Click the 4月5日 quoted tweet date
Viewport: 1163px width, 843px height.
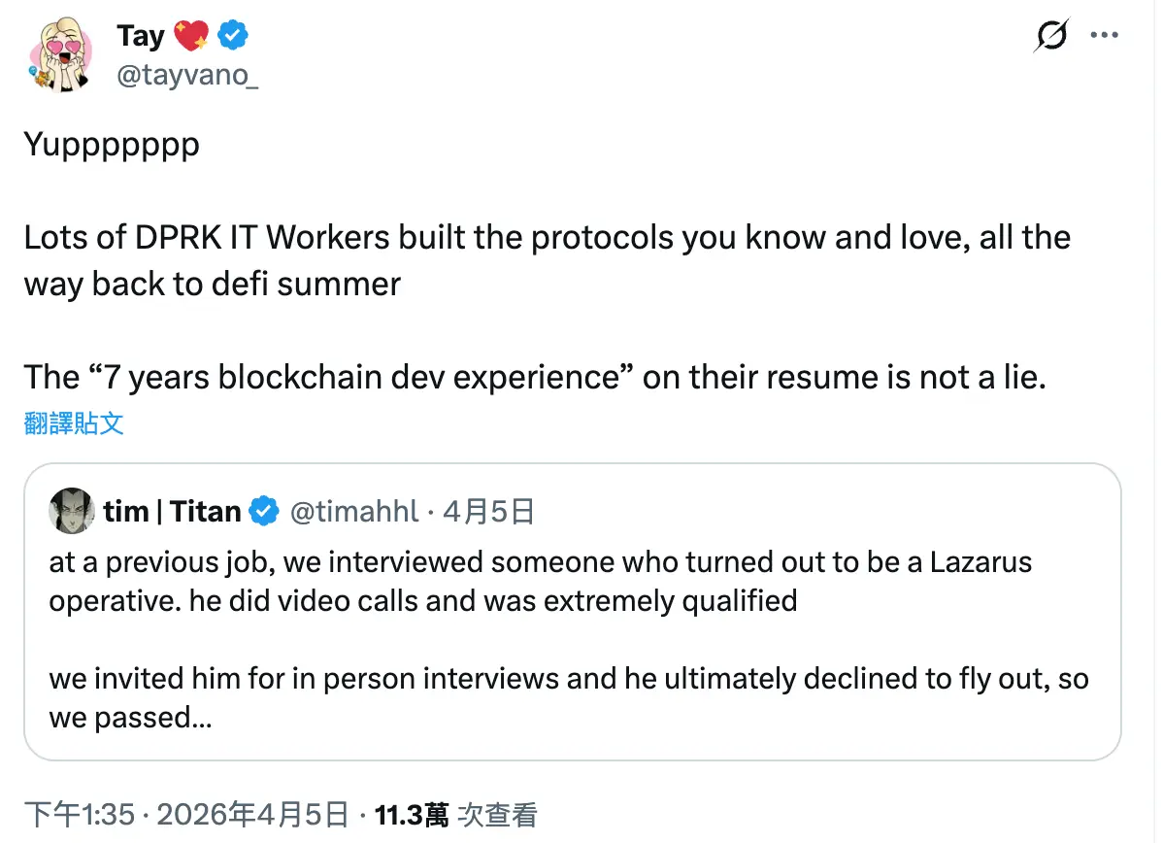(487, 511)
